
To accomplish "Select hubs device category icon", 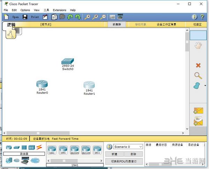I will [24, 147].
